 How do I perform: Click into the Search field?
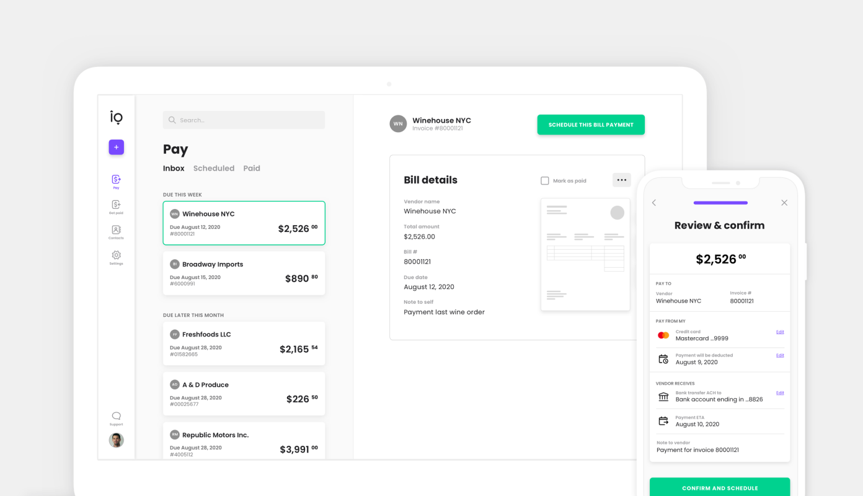tap(244, 120)
